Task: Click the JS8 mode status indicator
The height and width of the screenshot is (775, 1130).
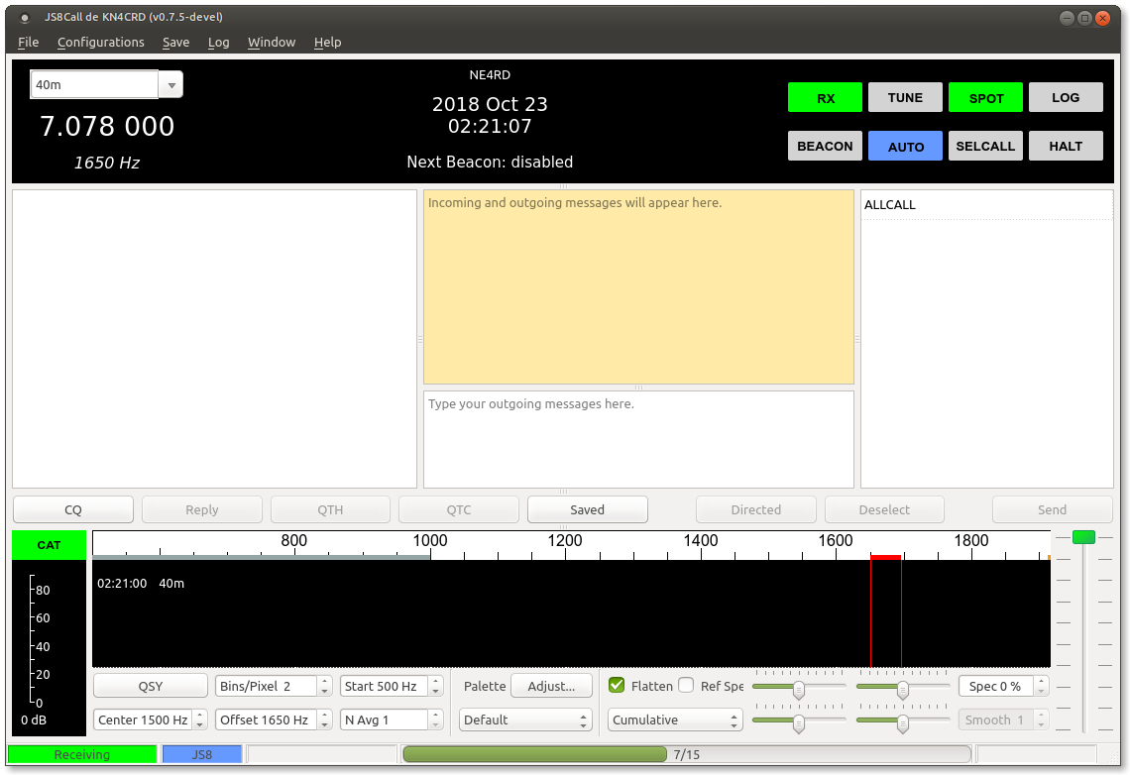Action: click(x=202, y=754)
